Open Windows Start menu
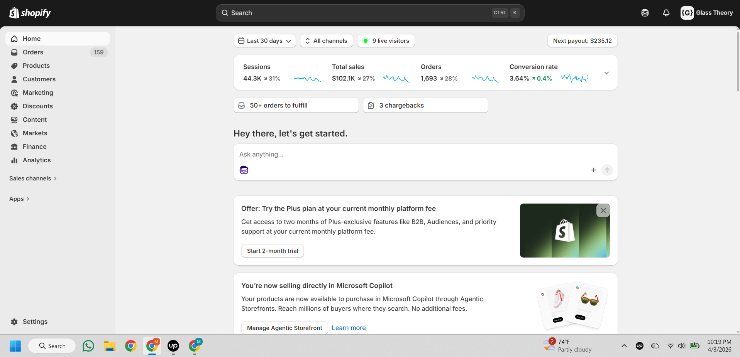Viewport: 740px width, 357px height. tap(15, 346)
